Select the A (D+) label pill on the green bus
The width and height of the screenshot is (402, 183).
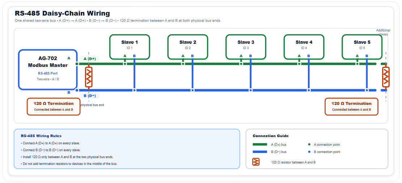[90, 59]
